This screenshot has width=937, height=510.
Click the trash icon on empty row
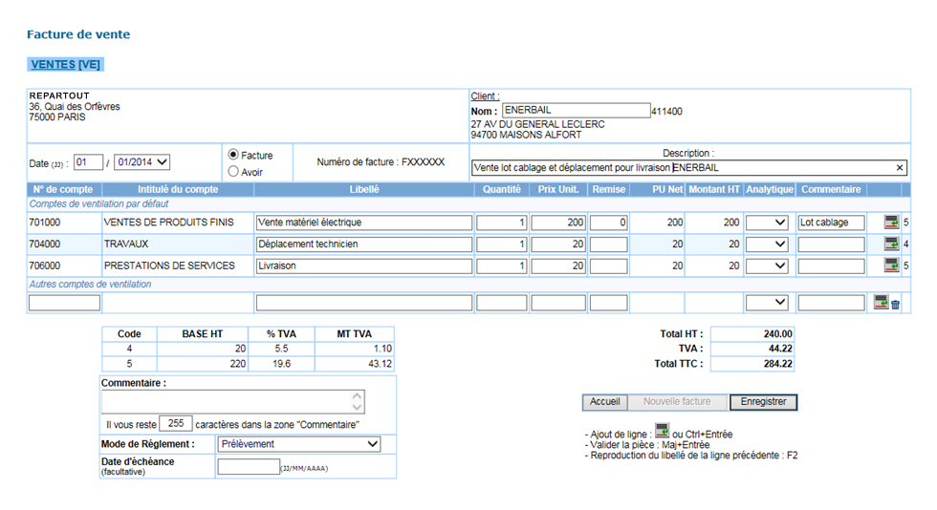[895, 305]
